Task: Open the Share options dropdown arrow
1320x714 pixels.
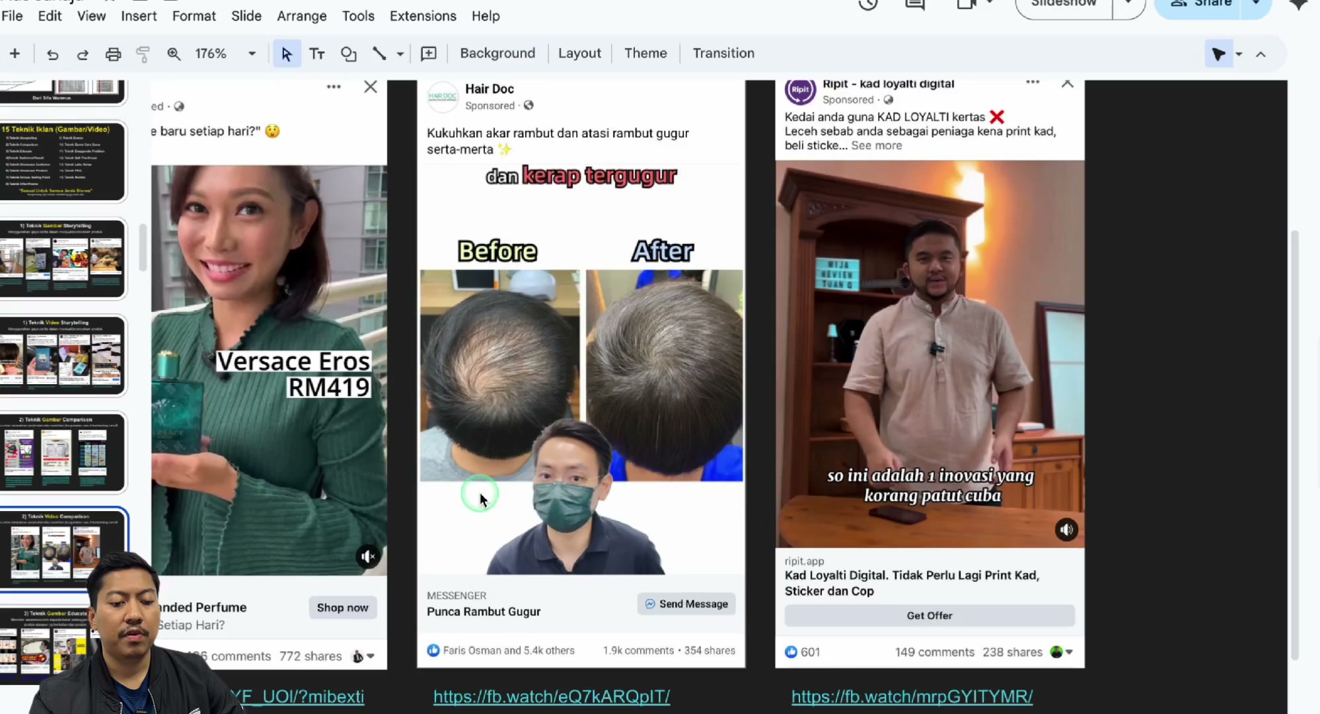Action: pos(1256,4)
